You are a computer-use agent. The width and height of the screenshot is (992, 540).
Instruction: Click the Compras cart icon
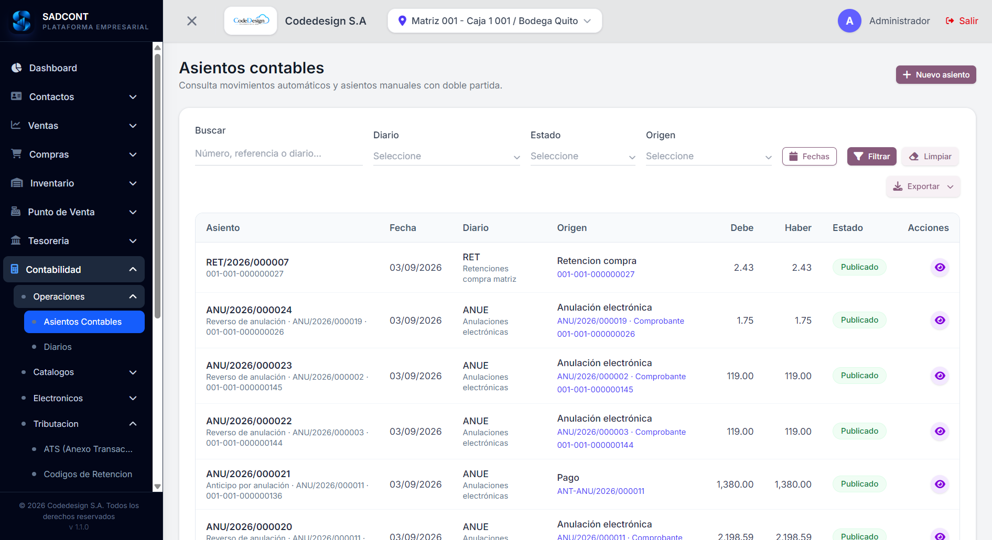(x=17, y=154)
